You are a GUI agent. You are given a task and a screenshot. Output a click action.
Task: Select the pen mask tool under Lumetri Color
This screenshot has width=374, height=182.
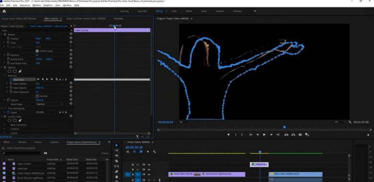pos(20,121)
